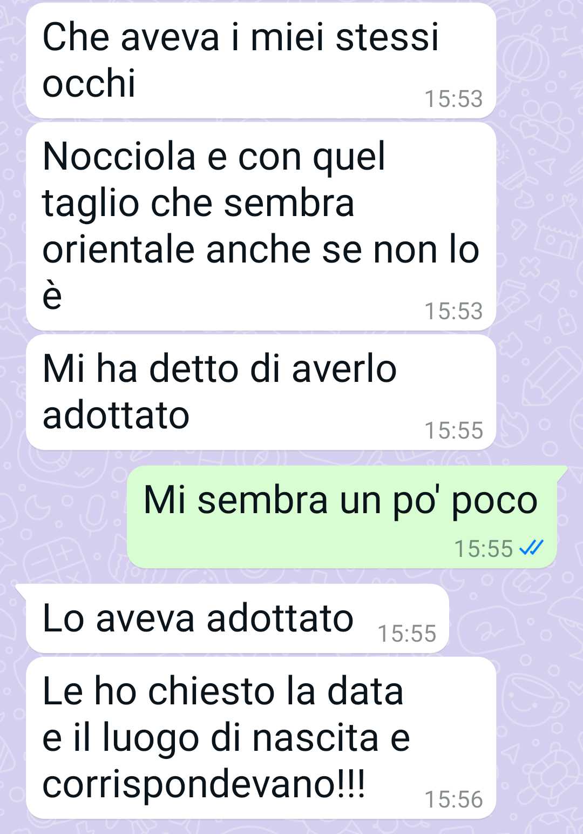Tap the tail of the green sent bubble

[x=561, y=472]
